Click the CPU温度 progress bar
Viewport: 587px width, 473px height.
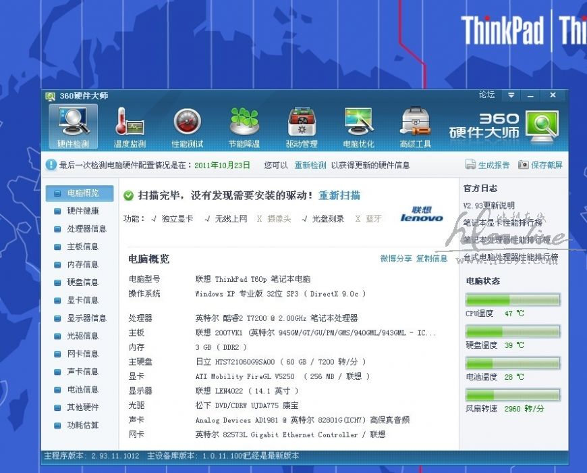[x=513, y=300]
